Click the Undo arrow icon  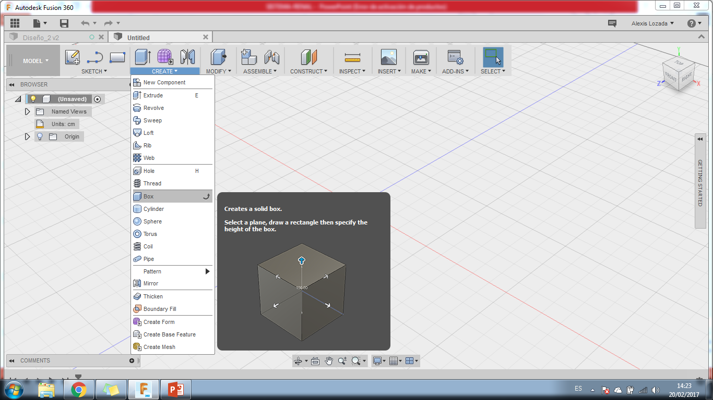point(85,23)
